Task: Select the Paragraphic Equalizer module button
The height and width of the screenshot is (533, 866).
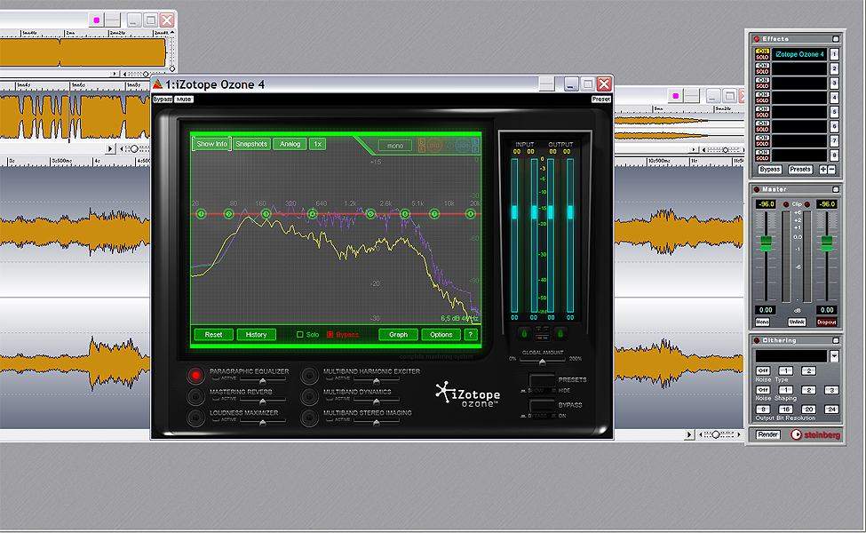Action: coord(195,375)
